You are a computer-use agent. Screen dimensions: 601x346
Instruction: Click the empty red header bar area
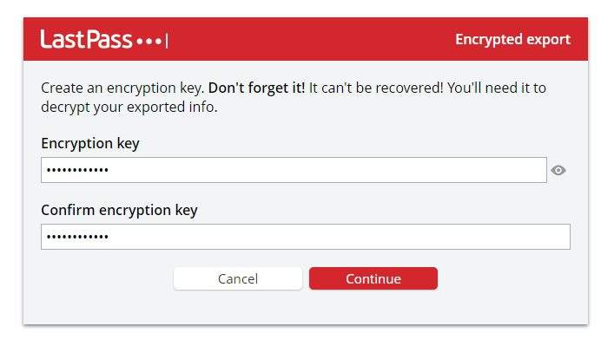click(x=310, y=39)
